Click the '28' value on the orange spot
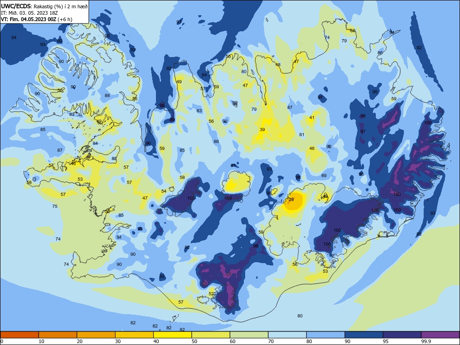 click(291, 200)
